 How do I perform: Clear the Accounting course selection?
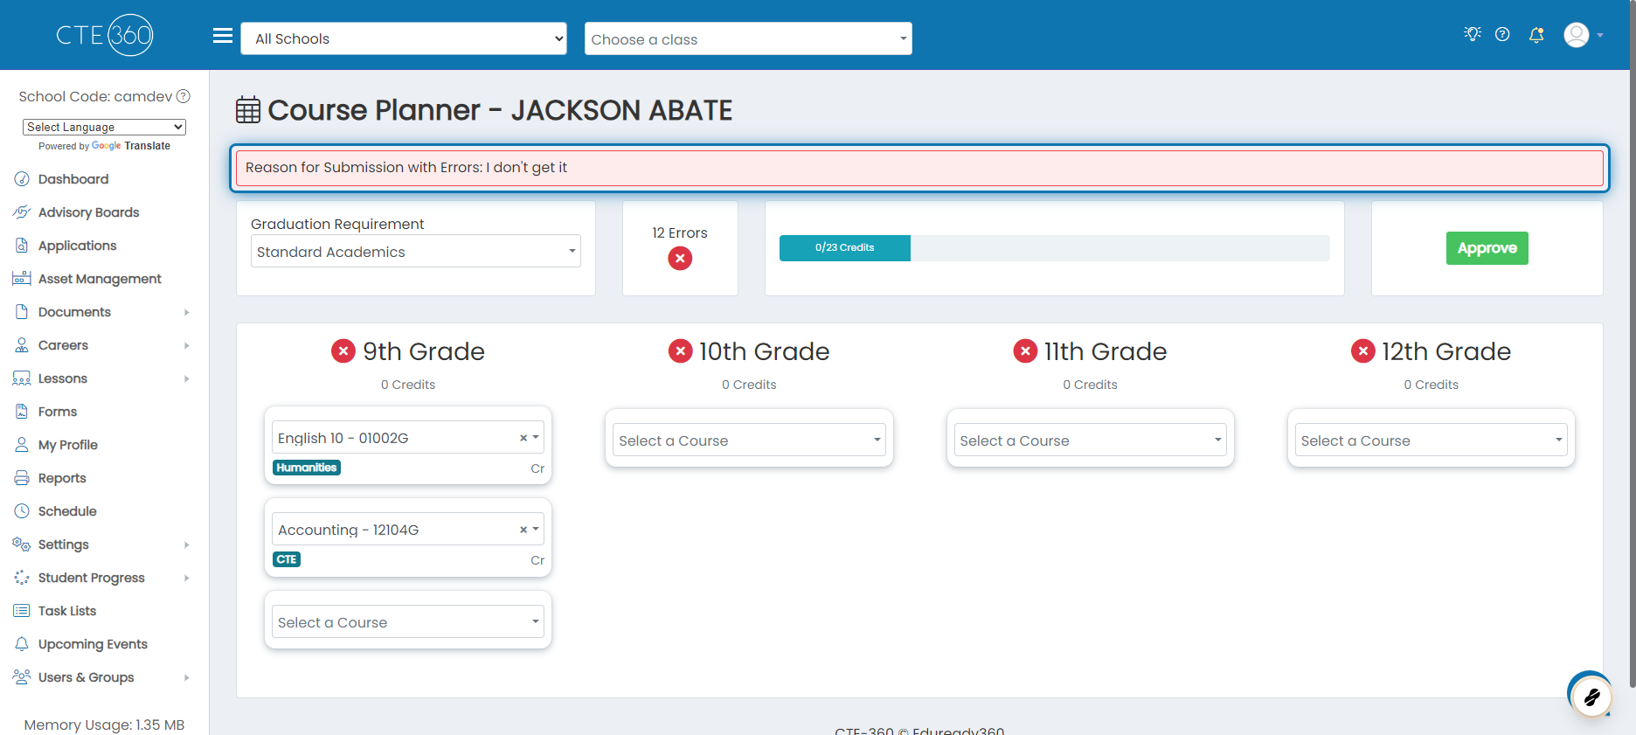[523, 530]
